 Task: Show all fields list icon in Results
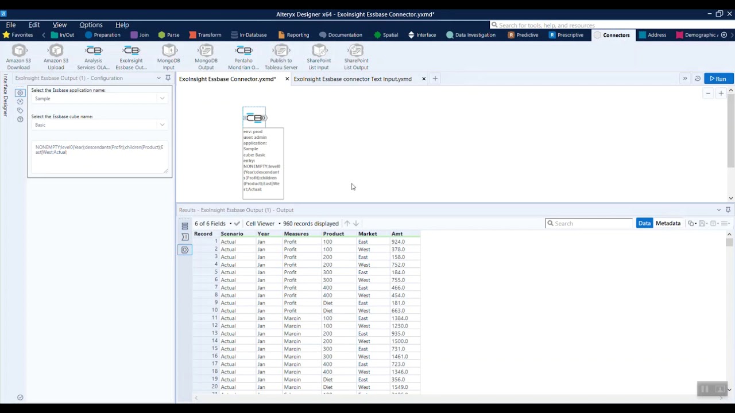tap(185, 226)
